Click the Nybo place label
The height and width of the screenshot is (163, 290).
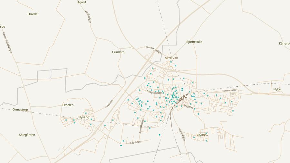coord(277,89)
